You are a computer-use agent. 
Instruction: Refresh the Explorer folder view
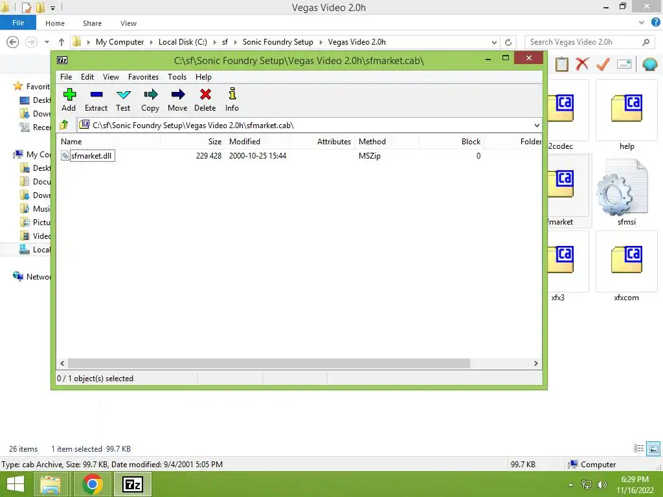coord(508,42)
